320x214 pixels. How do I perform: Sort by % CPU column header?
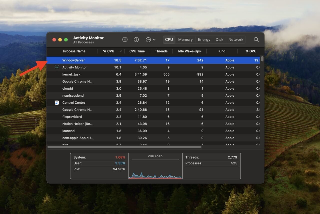[x=109, y=51]
